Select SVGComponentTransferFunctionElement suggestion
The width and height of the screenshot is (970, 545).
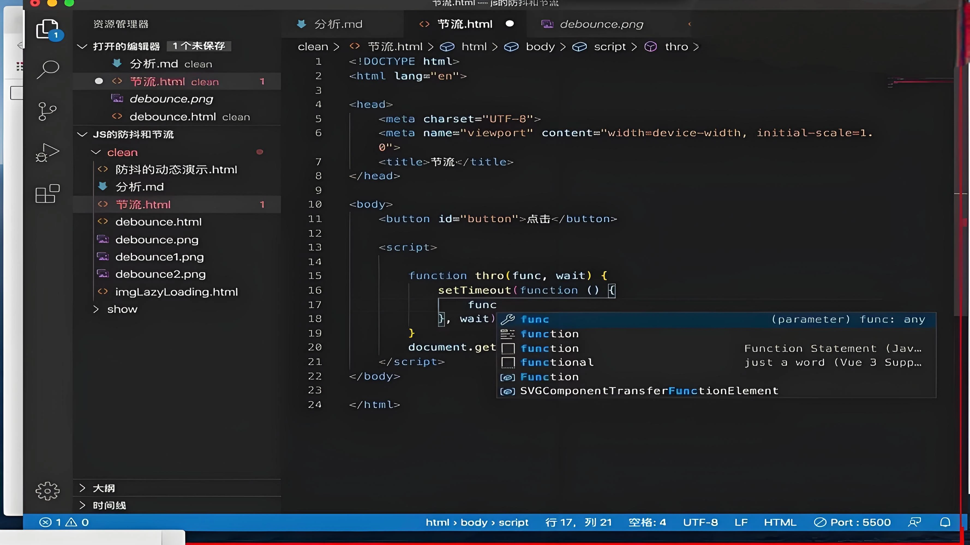[x=716, y=391]
